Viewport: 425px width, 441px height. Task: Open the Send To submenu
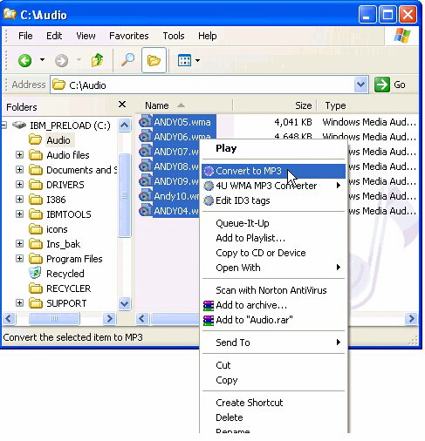pyautogui.click(x=273, y=343)
